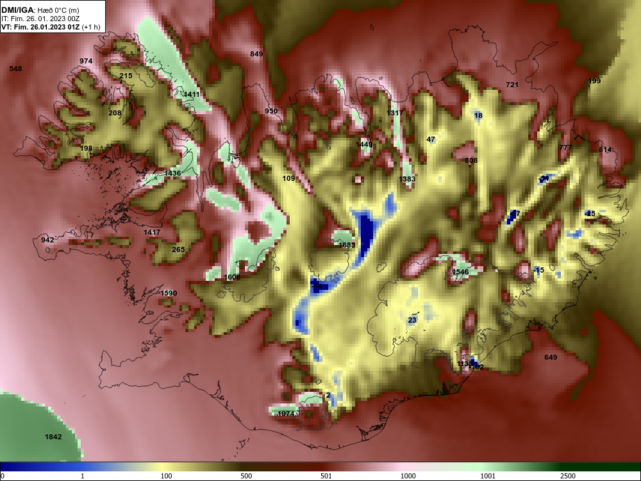
Task: Select the 849 map value
Action: [256, 54]
